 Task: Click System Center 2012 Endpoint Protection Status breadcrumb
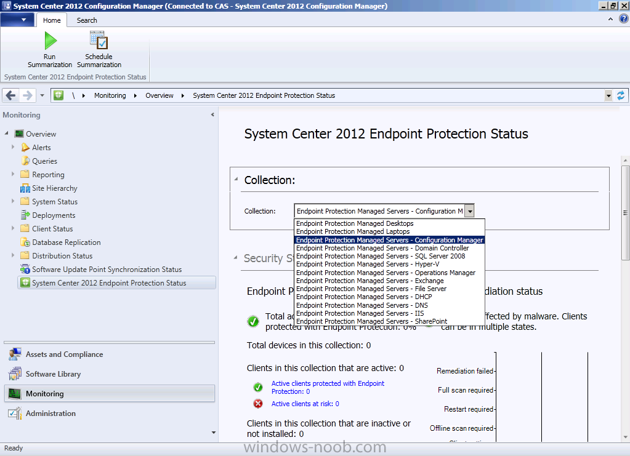pos(264,95)
